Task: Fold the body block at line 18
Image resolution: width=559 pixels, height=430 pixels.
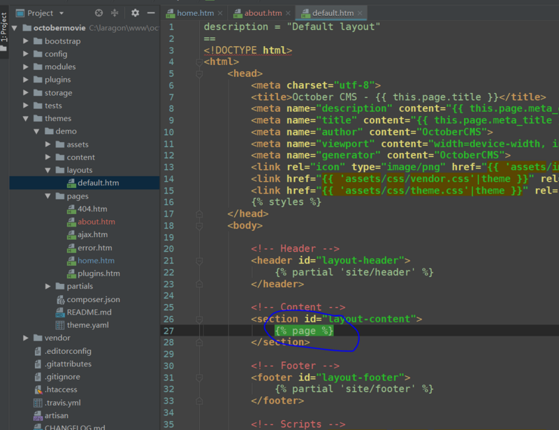Action: [199, 226]
